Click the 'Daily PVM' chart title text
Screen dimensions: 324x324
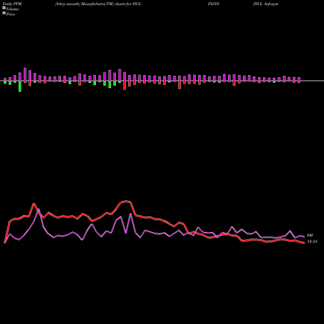pos(12,4)
